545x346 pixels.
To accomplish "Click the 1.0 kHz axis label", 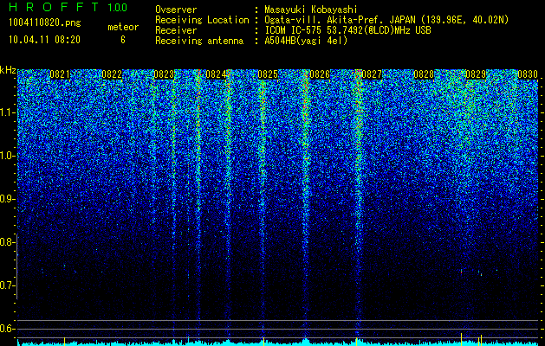I will click(7, 156).
